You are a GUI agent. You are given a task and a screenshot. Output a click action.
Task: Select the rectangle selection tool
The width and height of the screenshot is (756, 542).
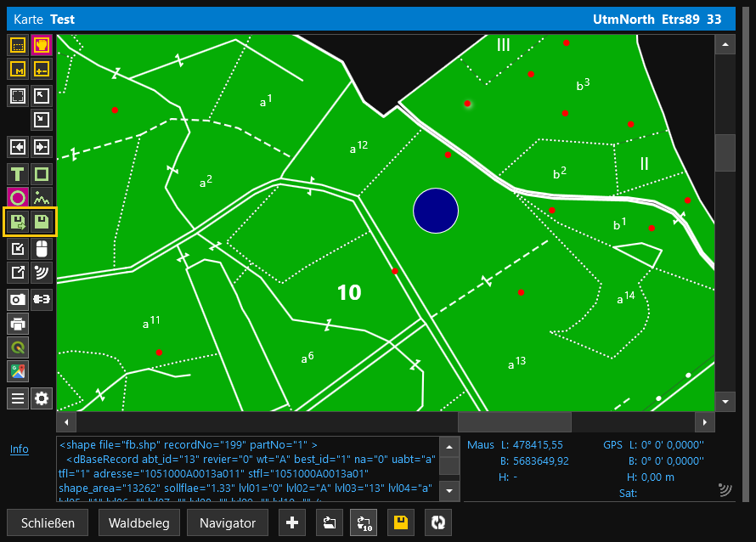[18, 45]
